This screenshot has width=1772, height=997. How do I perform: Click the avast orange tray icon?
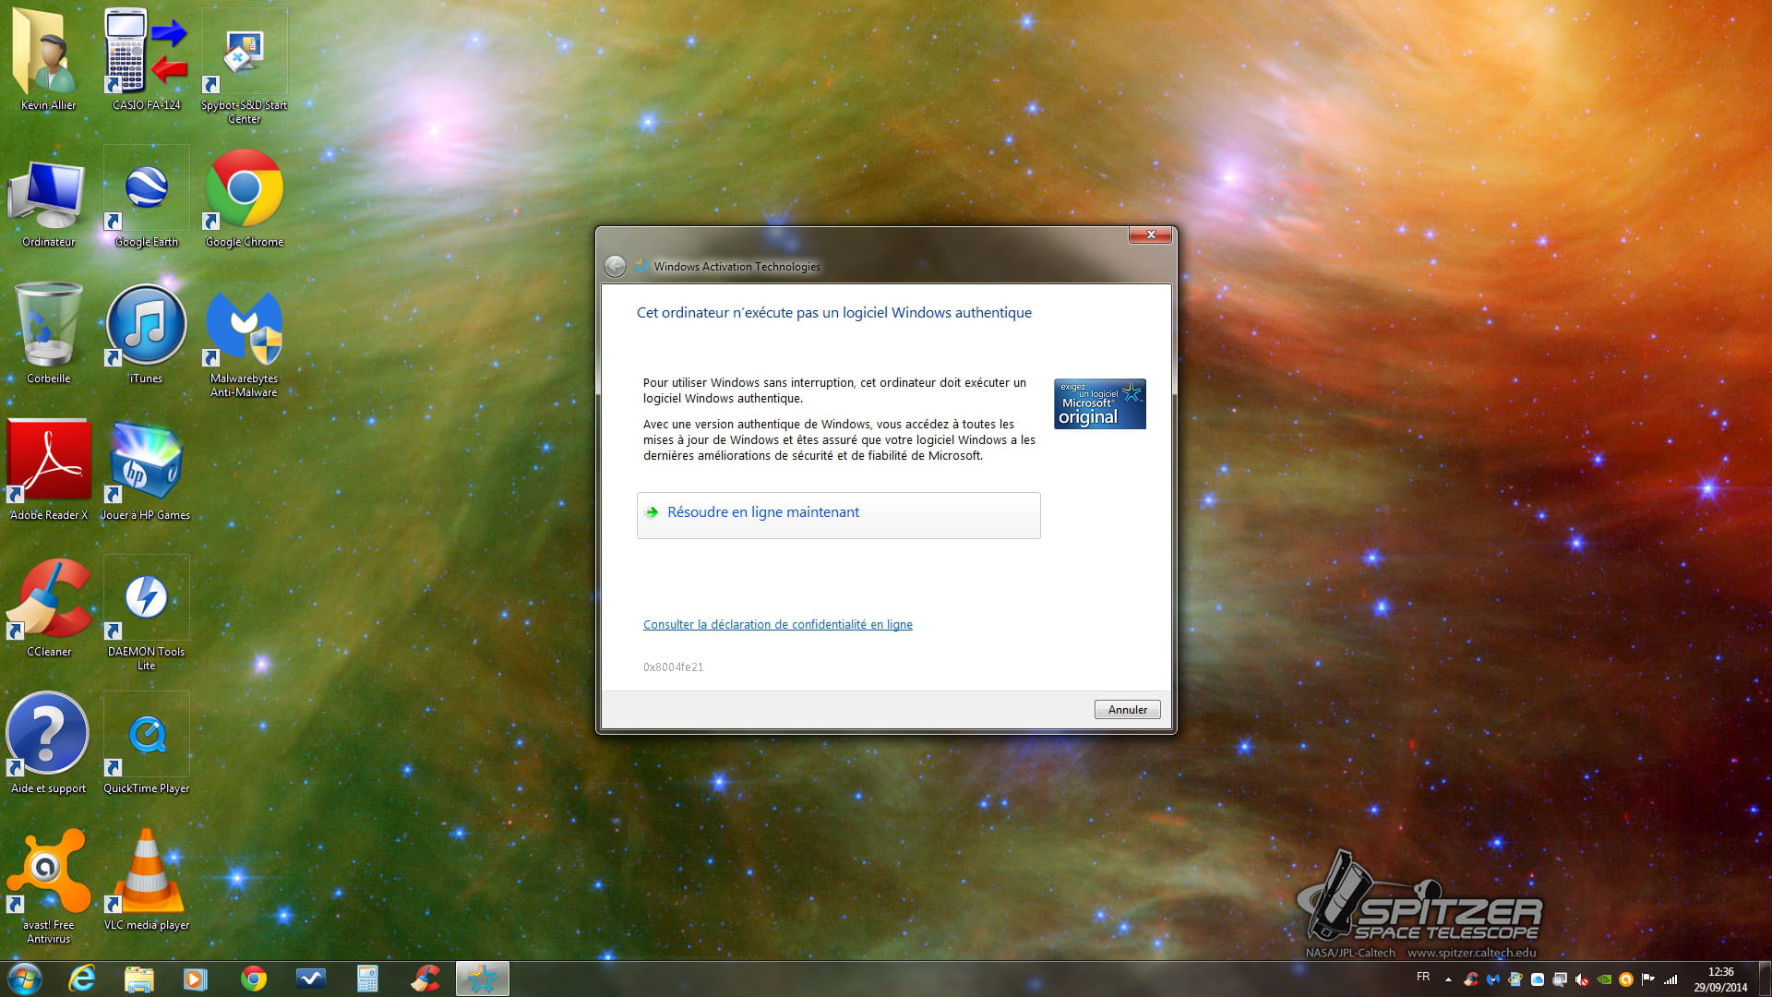[x=1626, y=979]
